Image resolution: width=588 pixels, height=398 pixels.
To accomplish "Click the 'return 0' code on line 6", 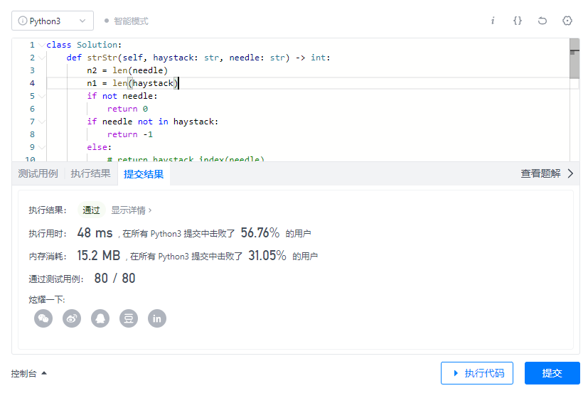I will pos(127,109).
